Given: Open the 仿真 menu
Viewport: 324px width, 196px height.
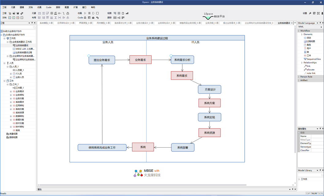Looking at the screenshot, I should tap(39, 7).
